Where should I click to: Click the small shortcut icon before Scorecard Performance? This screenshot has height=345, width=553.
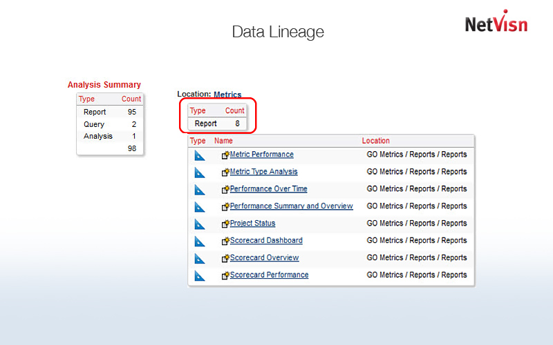(225, 275)
